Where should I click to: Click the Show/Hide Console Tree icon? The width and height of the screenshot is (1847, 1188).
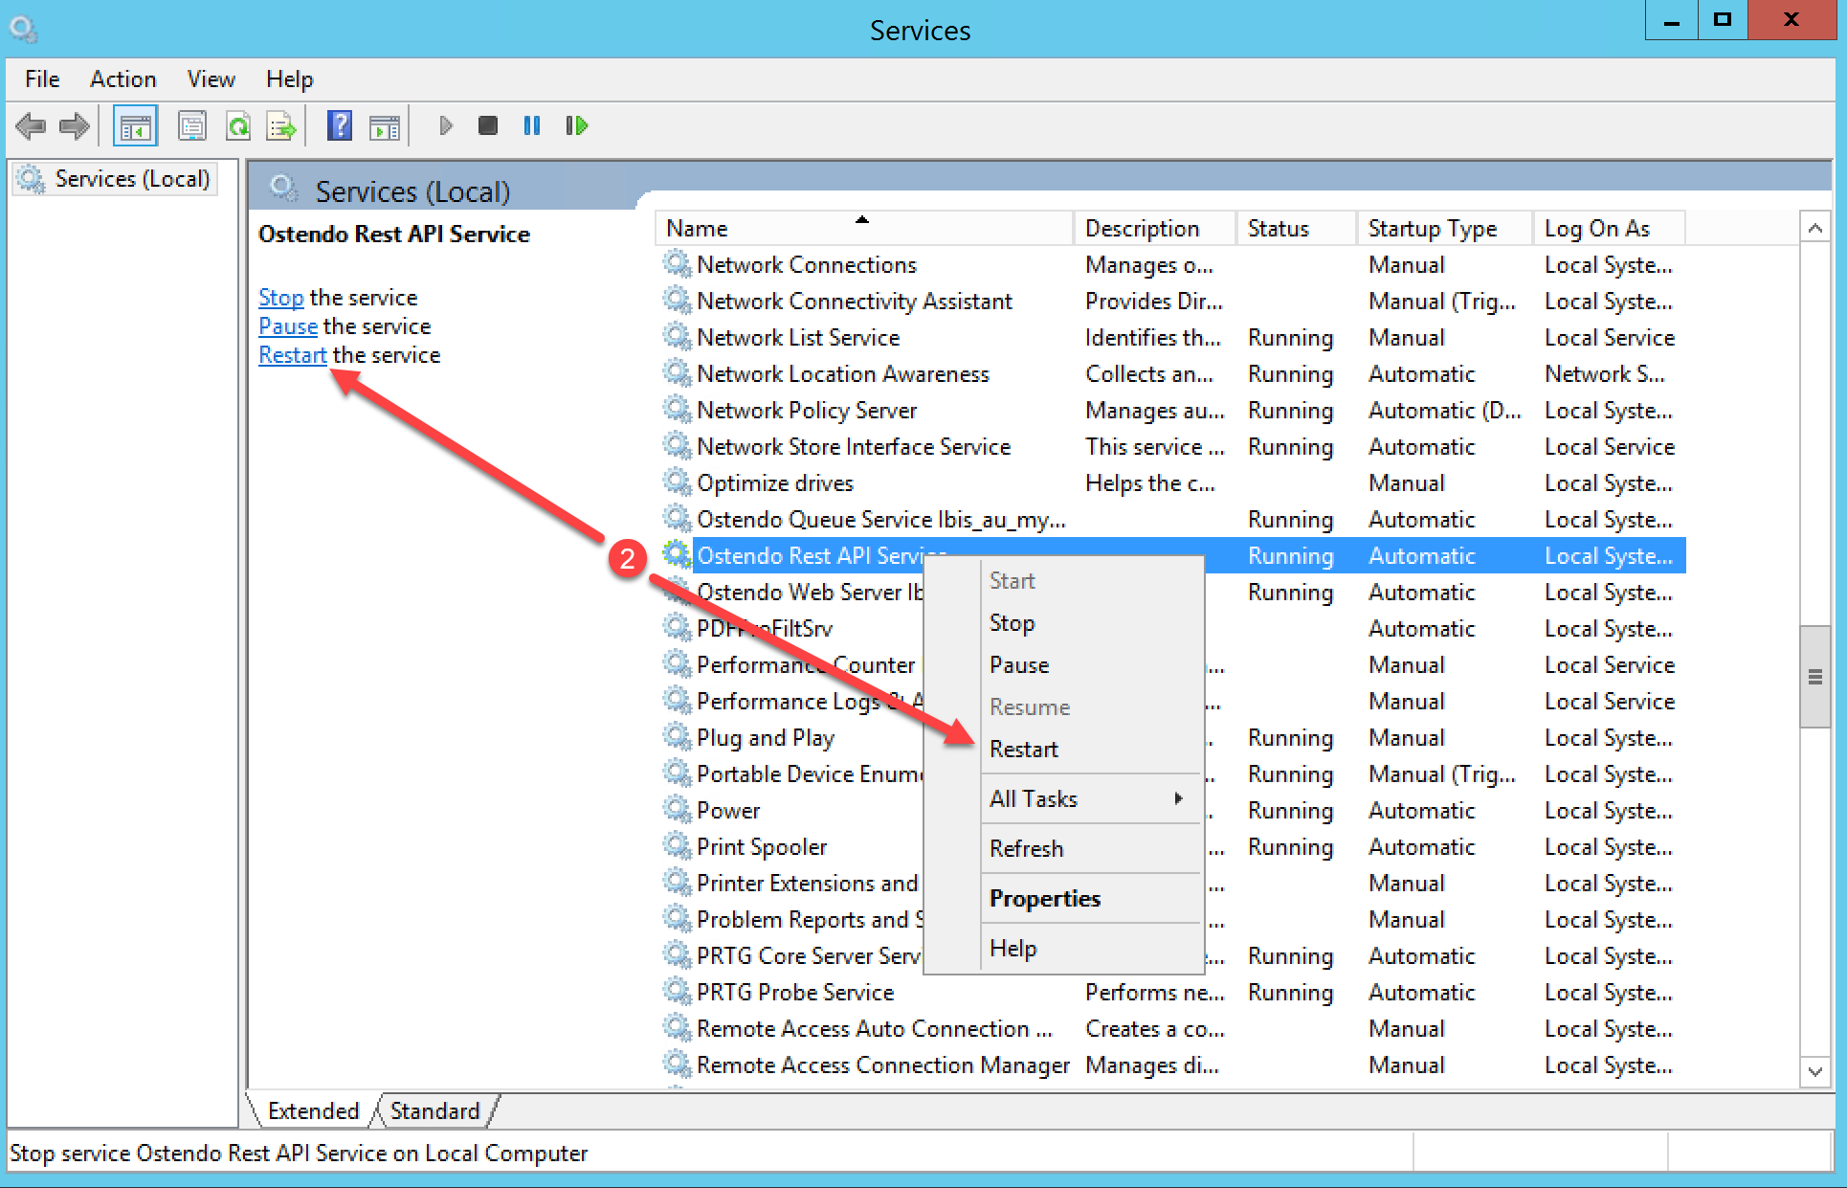[135, 125]
